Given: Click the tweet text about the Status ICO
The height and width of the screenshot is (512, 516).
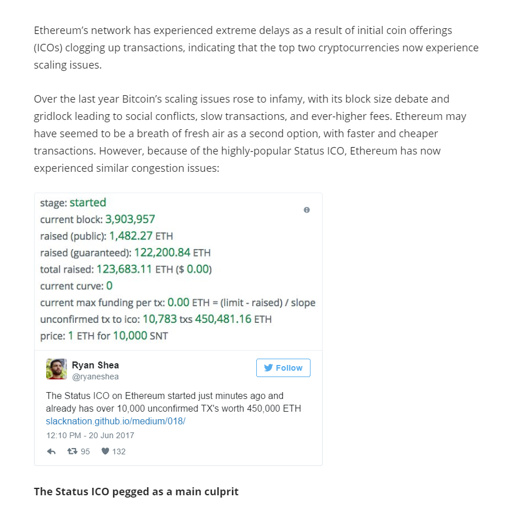Looking at the screenshot, I should click(x=173, y=402).
